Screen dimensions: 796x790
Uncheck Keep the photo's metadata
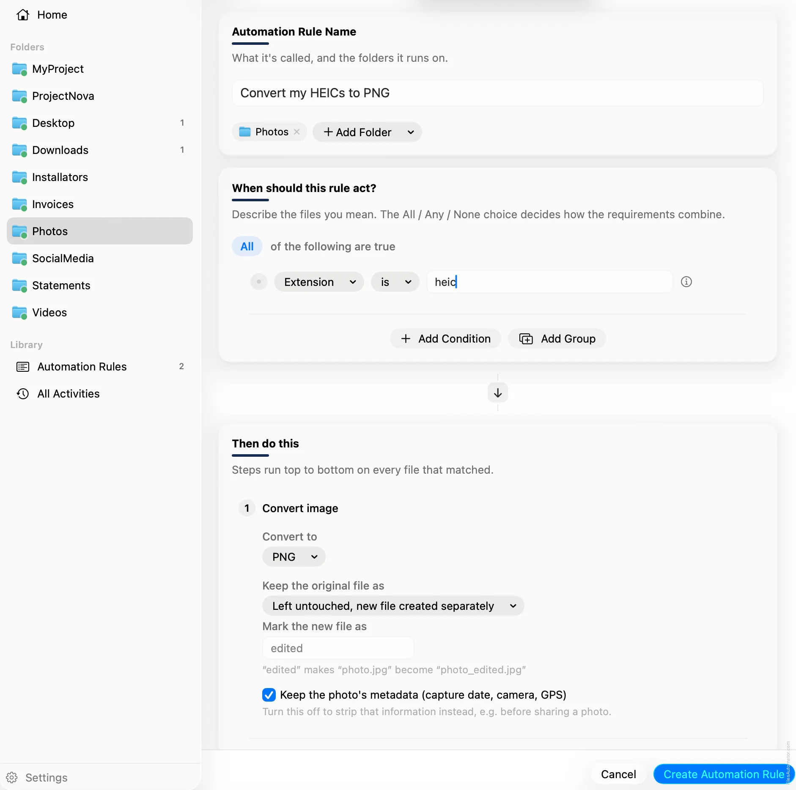tap(269, 695)
